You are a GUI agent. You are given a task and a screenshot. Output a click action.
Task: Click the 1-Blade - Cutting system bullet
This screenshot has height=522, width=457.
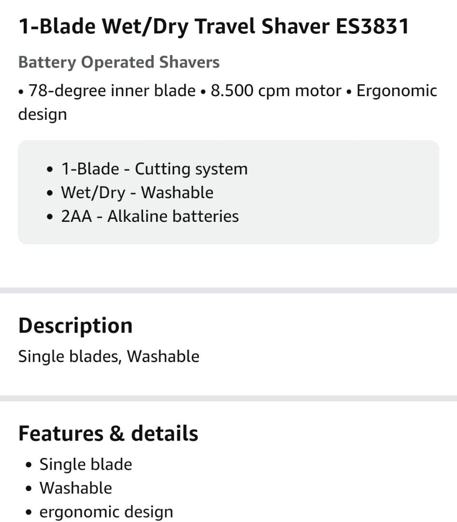pyautogui.click(x=155, y=169)
